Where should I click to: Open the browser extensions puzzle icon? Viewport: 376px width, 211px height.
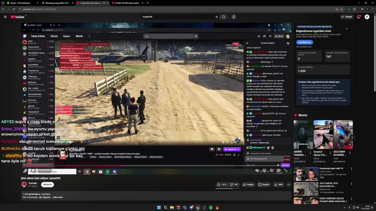(354, 9)
